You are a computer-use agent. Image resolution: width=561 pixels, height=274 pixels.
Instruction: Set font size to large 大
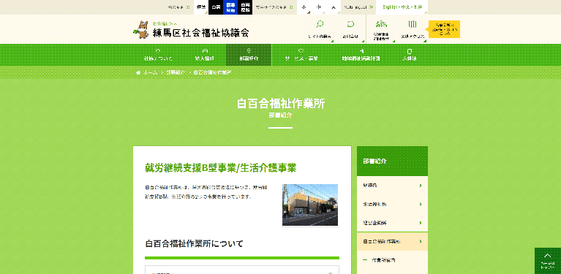[x=333, y=7]
